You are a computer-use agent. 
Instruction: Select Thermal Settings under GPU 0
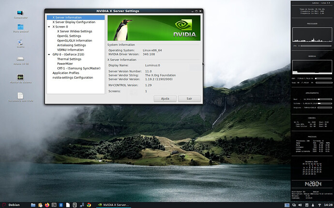pos(69,59)
